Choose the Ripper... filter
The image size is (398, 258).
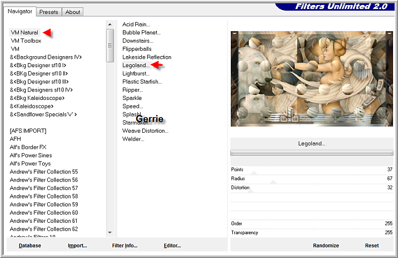(x=132, y=90)
